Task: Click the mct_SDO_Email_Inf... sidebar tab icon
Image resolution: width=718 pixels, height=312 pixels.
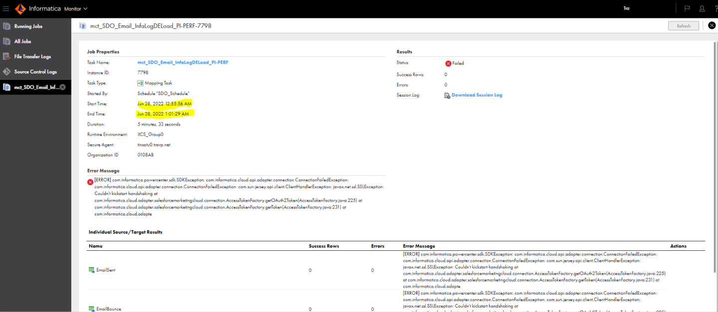Action: click(7, 87)
